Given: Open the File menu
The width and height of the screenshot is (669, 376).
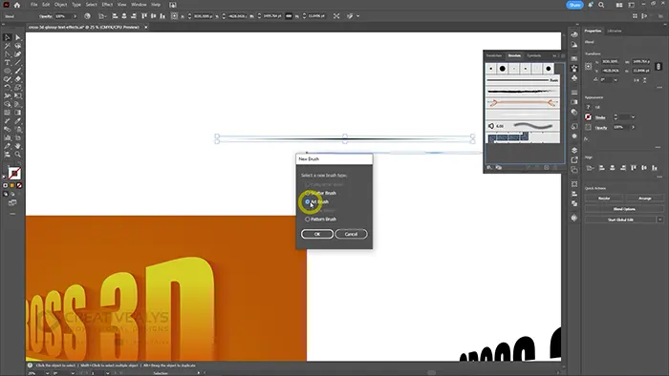Looking at the screenshot, I should [33, 5].
